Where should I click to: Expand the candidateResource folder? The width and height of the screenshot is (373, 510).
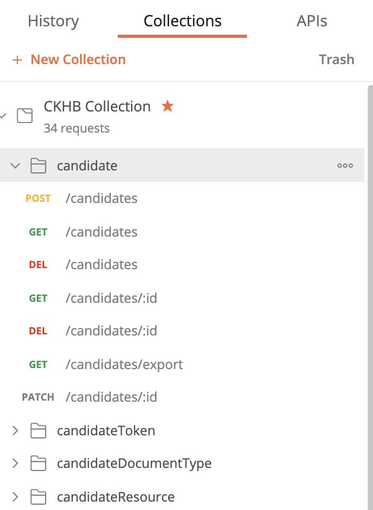point(15,496)
